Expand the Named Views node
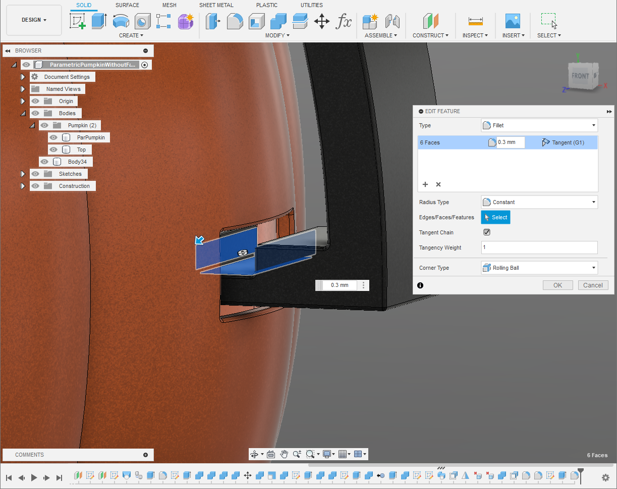Viewport: 617px width, 489px height. [23, 89]
